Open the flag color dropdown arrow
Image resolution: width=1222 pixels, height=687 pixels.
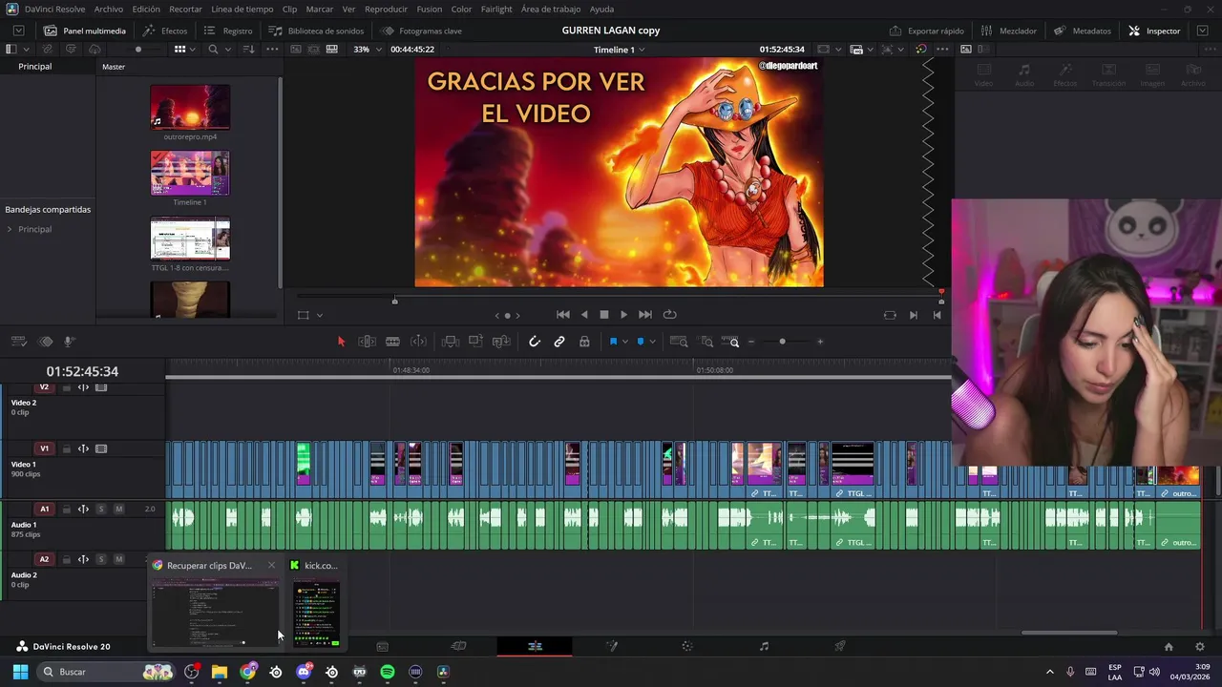[624, 342]
